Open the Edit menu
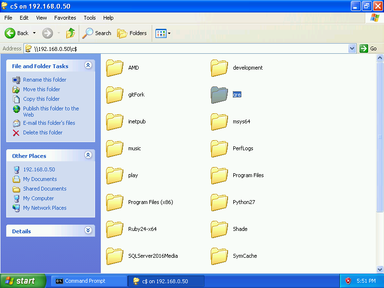 pos(24,18)
